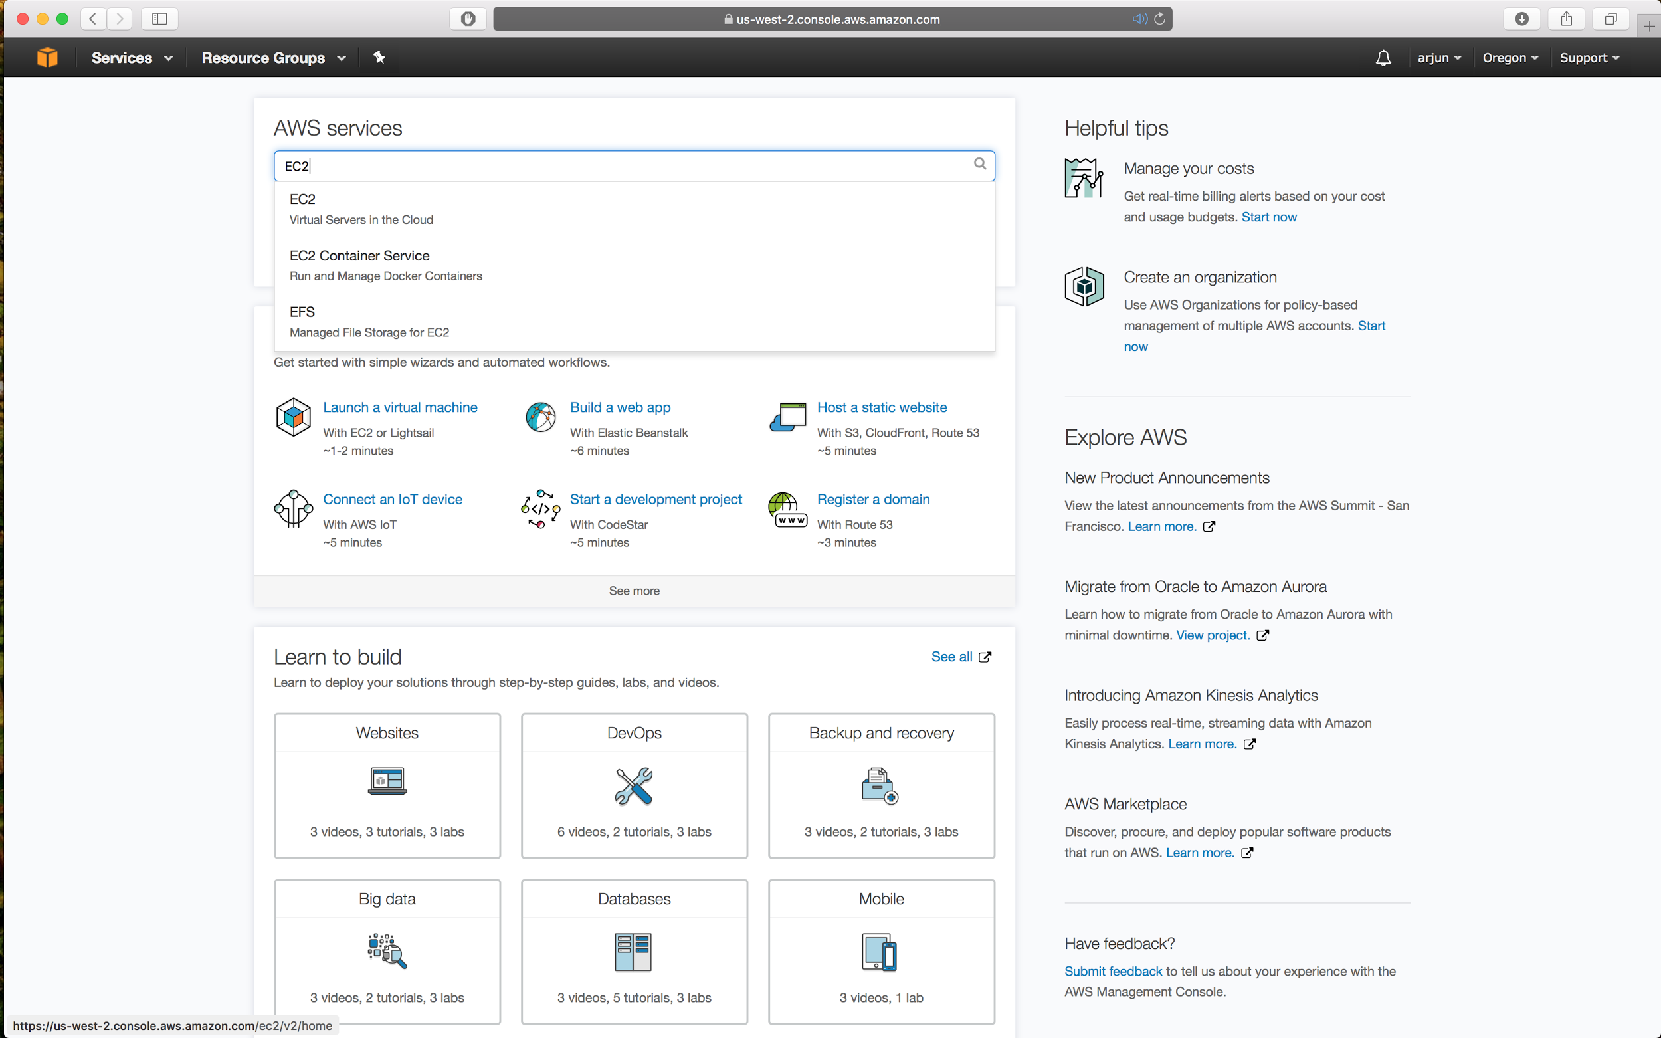Screen dimensions: 1661x1038
Task: Click Safari forward navigation arrow
Action: [120, 19]
